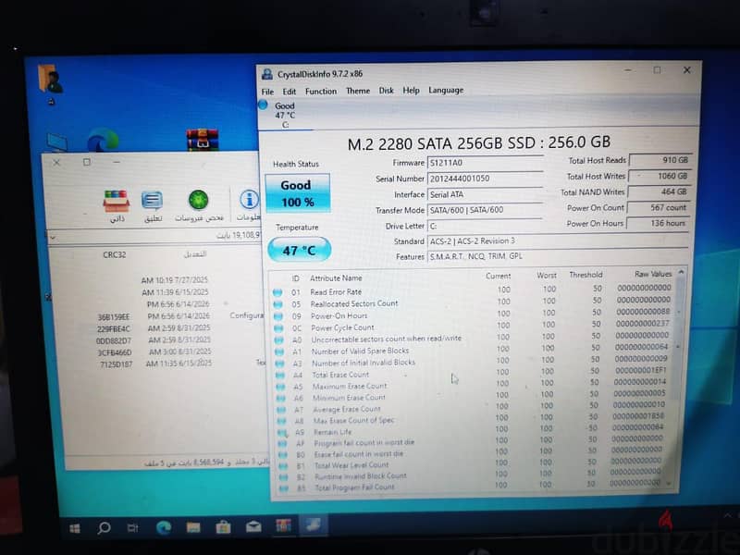This screenshot has width=740, height=555.
Task: Select the Minimum Erase Count attribute
Action: click(x=350, y=398)
